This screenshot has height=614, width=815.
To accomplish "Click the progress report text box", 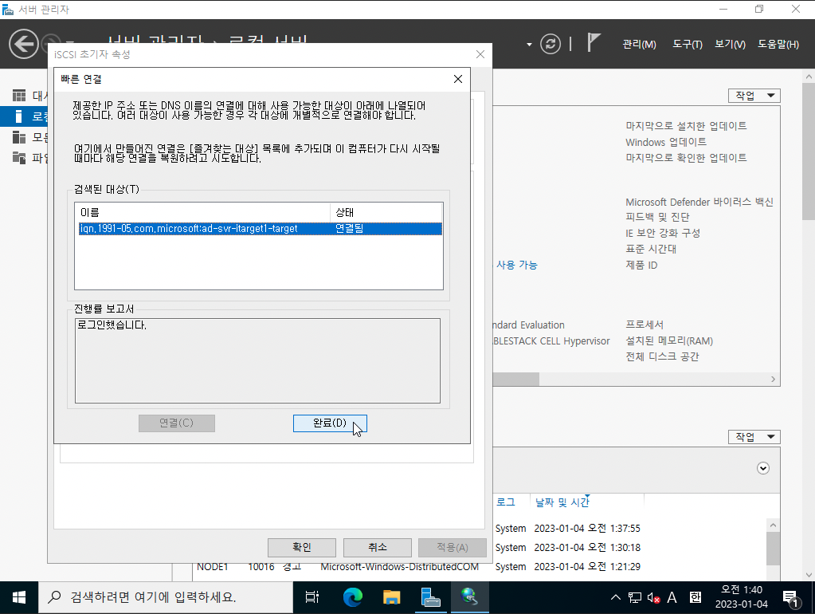I will pyautogui.click(x=257, y=360).
